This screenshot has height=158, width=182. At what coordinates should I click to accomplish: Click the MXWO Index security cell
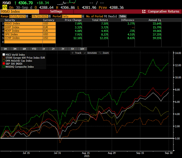point(23,24)
